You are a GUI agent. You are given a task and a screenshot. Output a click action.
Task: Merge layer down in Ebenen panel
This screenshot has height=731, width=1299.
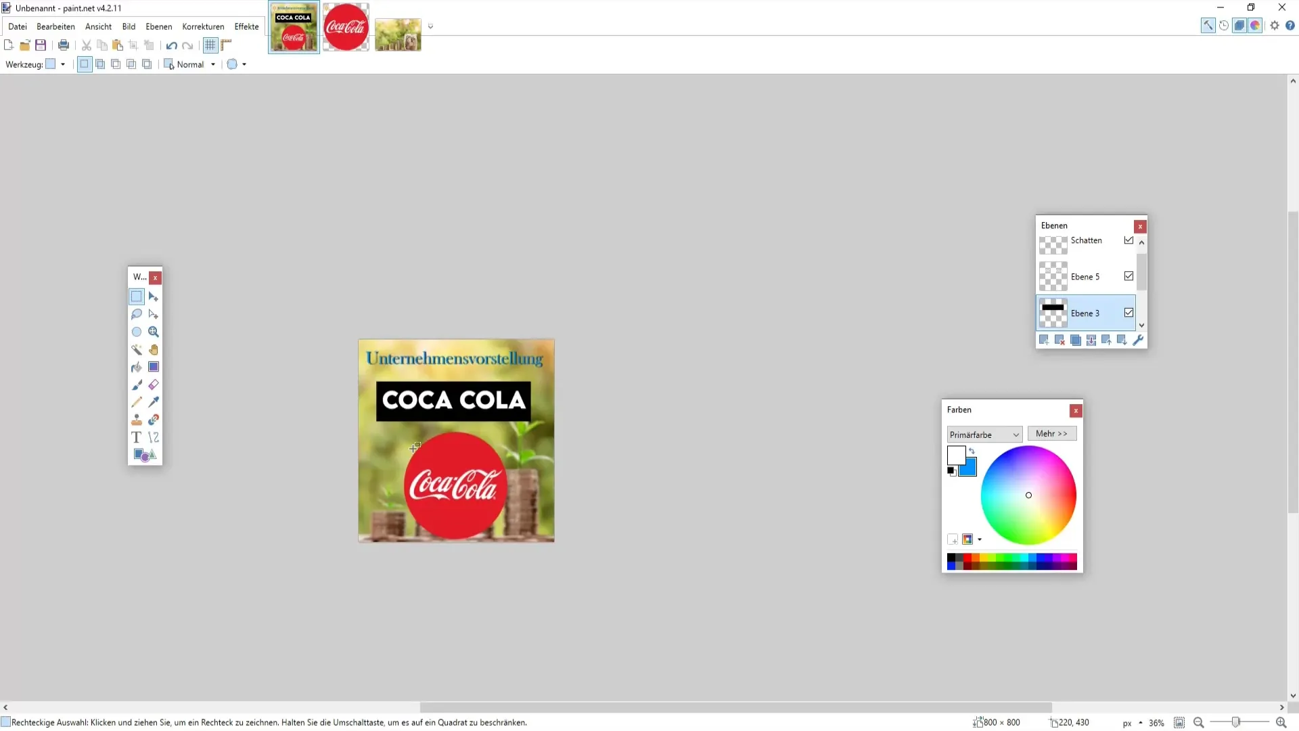[1091, 340]
